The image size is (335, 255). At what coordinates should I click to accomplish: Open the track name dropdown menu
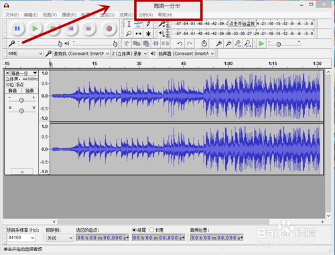(24, 73)
